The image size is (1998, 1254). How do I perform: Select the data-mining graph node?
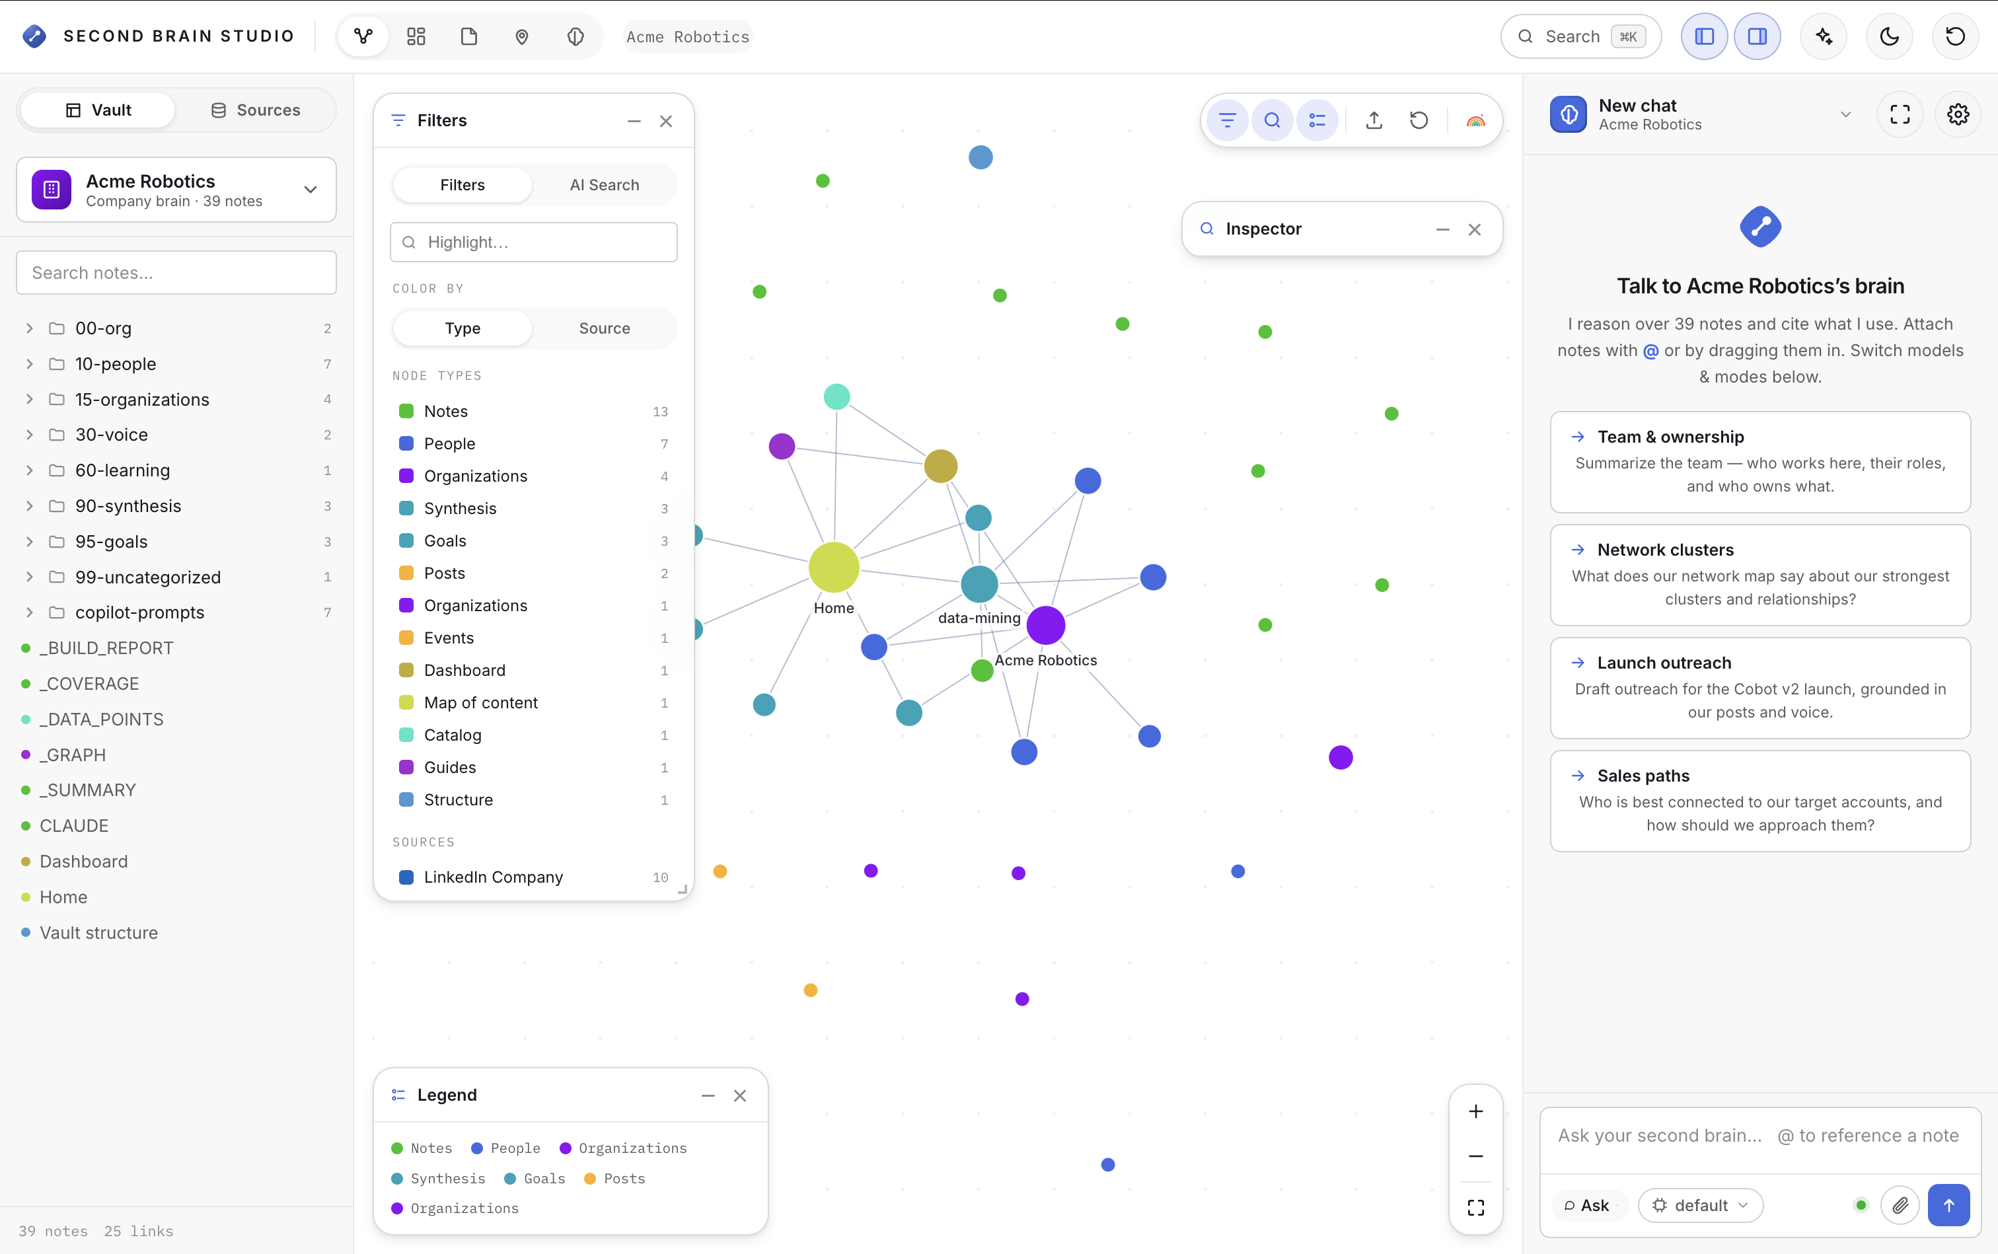tap(980, 584)
